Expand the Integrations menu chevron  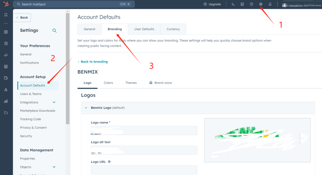coord(54,102)
